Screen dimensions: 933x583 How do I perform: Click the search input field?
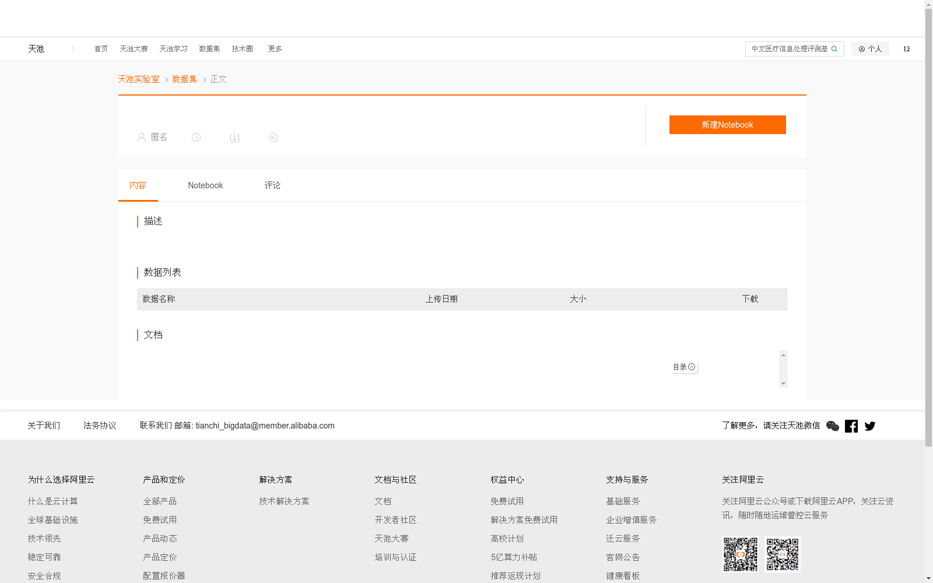(789, 49)
